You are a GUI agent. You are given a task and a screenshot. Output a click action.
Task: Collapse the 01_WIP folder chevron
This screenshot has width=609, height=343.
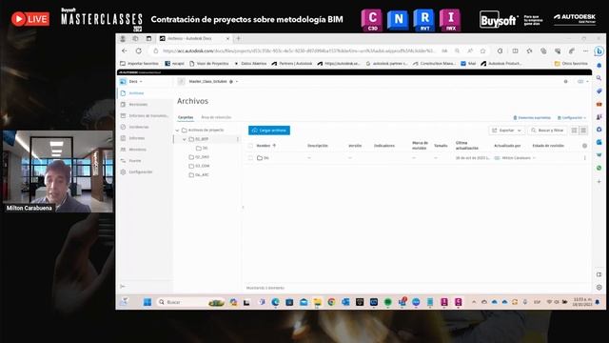(185, 139)
